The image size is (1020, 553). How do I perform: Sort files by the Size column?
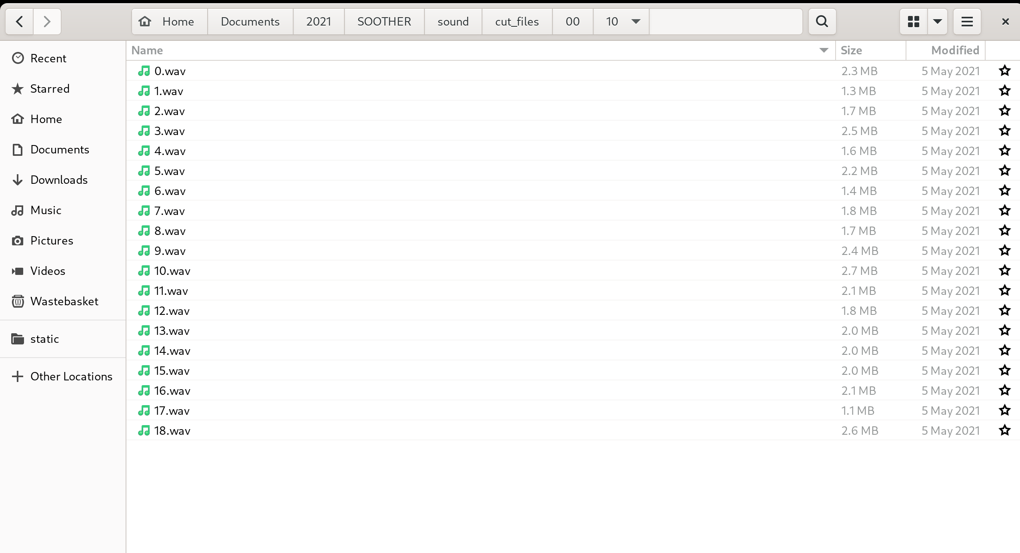pos(851,50)
